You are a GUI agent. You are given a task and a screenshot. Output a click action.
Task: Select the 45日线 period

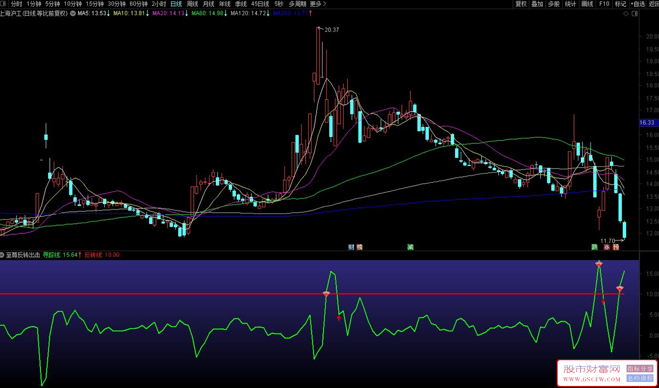click(260, 4)
